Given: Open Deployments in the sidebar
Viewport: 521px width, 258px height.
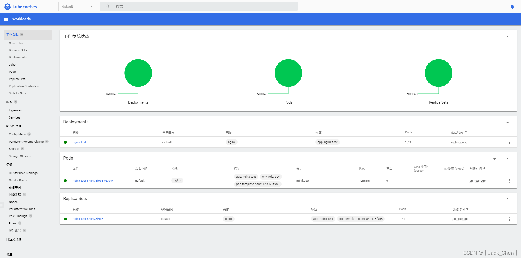Looking at the screenshot, I should (x=17, y=57).
